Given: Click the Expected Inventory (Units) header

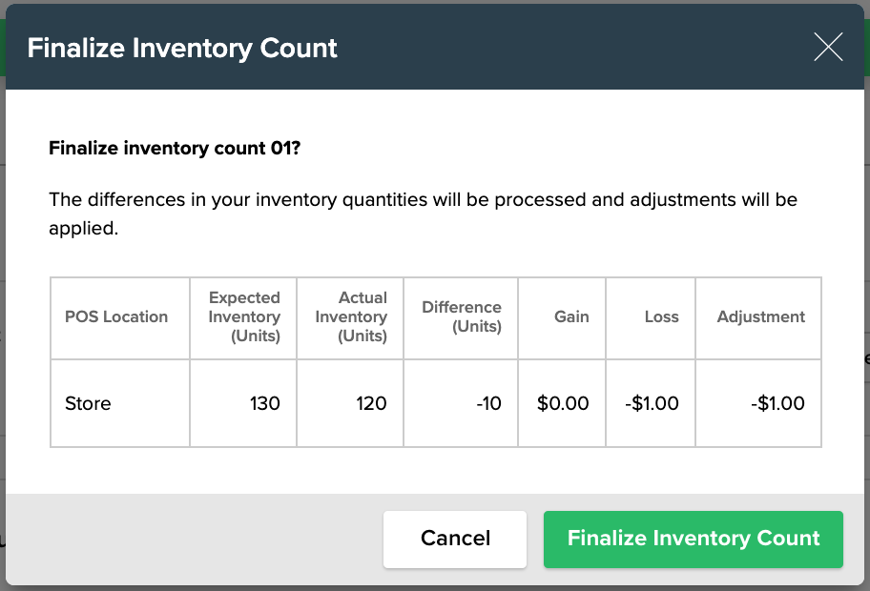Looking at the screenshot, I should 244,317.
